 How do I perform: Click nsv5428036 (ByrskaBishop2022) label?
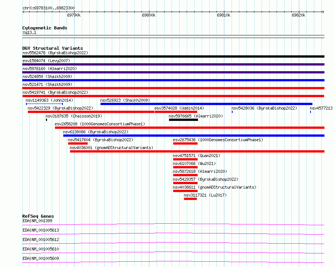click(x=264, y=108)
